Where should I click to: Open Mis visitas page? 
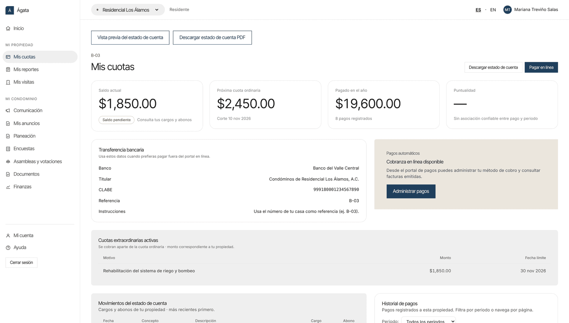[x=40, y=82]
